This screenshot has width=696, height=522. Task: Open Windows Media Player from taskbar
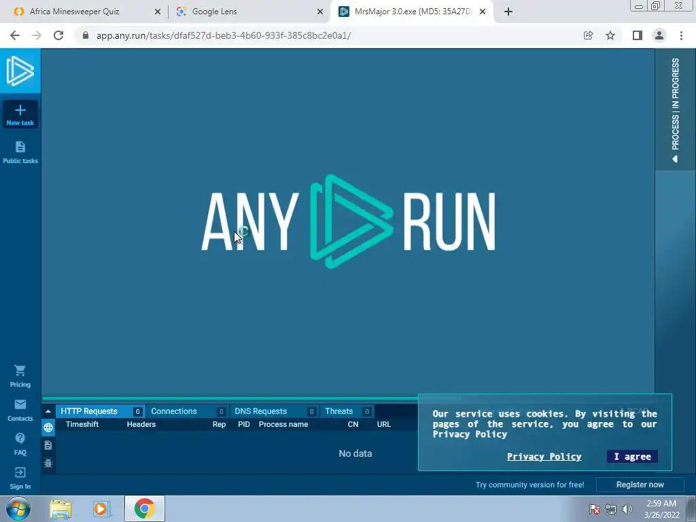(x=101, y=508)
